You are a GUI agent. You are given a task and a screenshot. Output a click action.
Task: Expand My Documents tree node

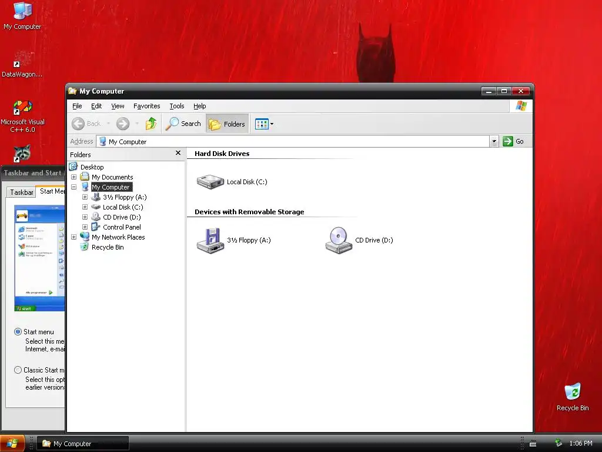pyautogui.click(x=73, y=177)
